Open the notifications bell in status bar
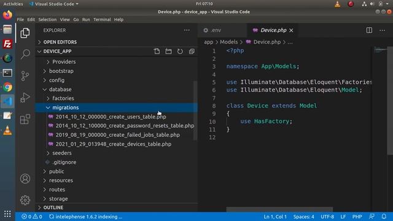This screenshot has height=221, width=393. (x=384, y=217)
